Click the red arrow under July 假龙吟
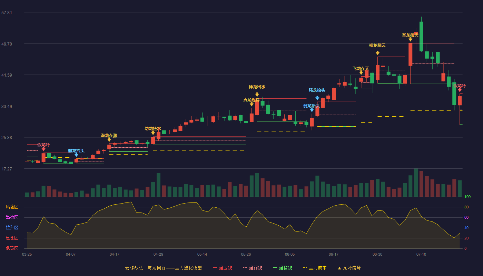Image resolution: width=483 pixels, height=276 pixels. click(x=460, y=90)
